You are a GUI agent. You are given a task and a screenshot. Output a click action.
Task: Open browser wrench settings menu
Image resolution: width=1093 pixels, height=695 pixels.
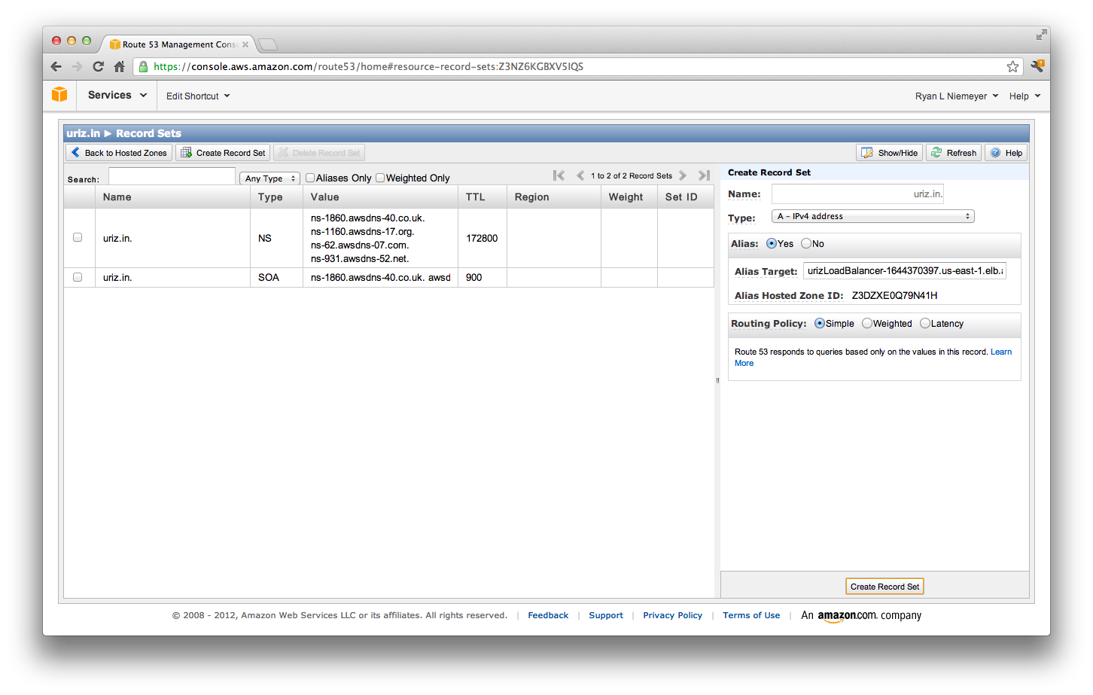tap(1037, 66)
